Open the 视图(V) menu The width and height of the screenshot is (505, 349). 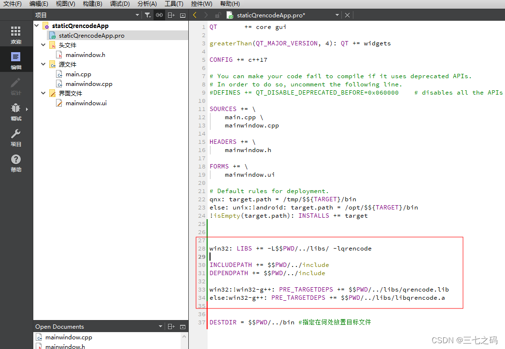click(65, 4)
